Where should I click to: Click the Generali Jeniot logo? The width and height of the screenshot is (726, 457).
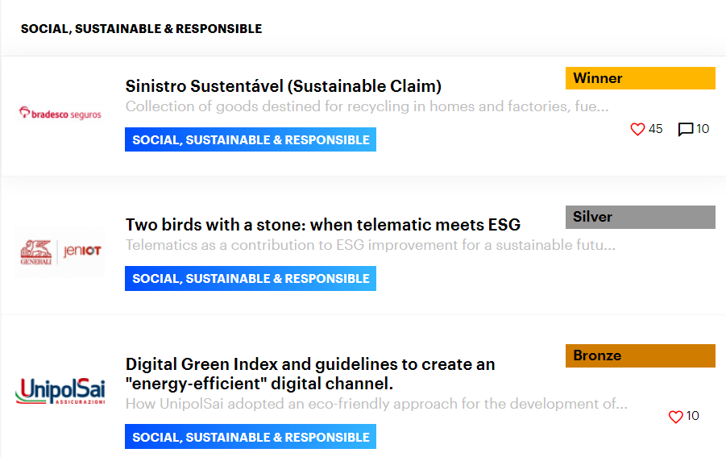click(60, 251)
